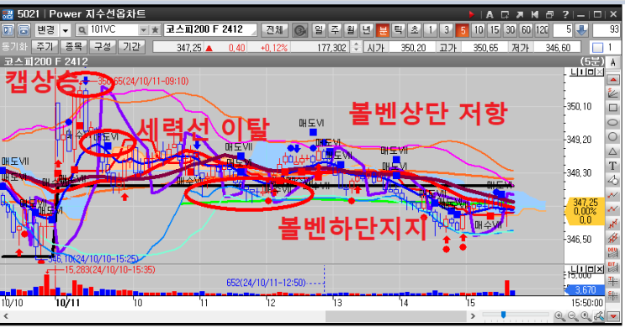Click the 주기 sync button
The image size is (625, 328).
click(x=45, y=47)
